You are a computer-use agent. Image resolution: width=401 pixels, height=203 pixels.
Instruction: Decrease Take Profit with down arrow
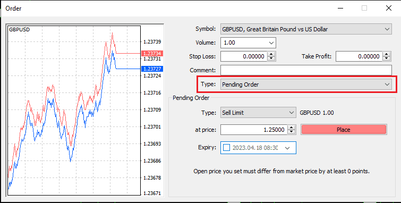pos(387,58)
